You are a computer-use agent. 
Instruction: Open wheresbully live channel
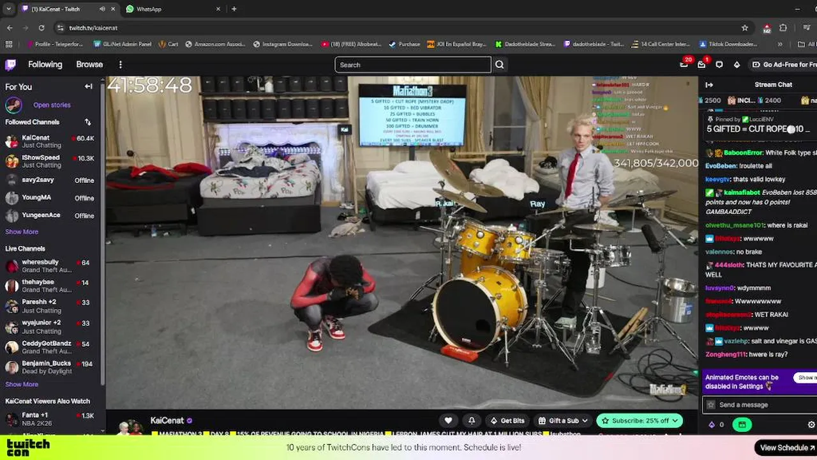click(50, 266)
